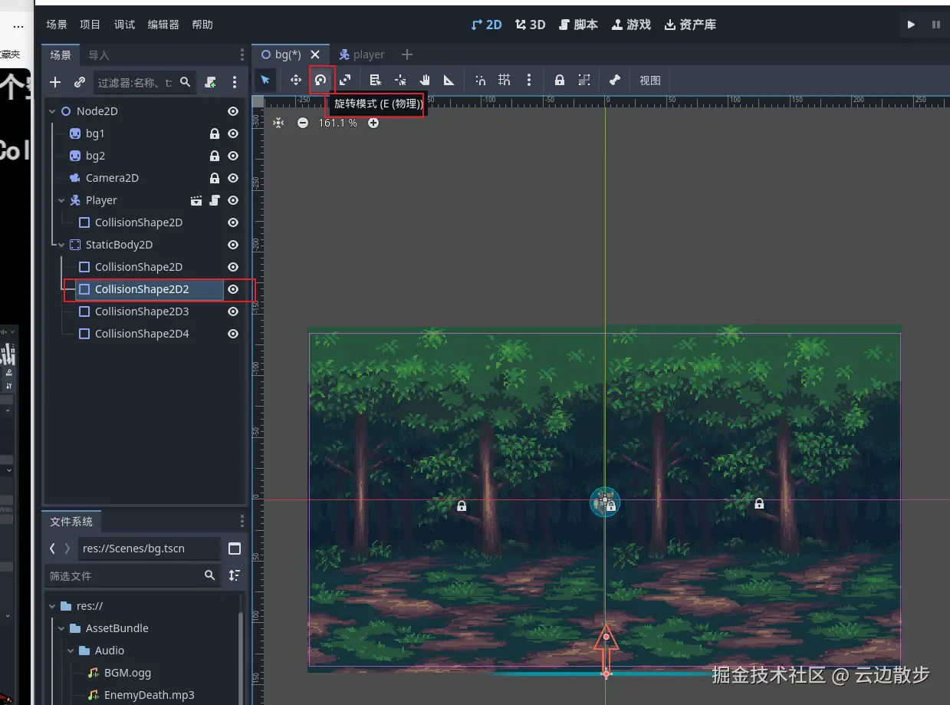Open the 脚本 script workspace
Screen dimensions: 950x705
pos(578,25)
